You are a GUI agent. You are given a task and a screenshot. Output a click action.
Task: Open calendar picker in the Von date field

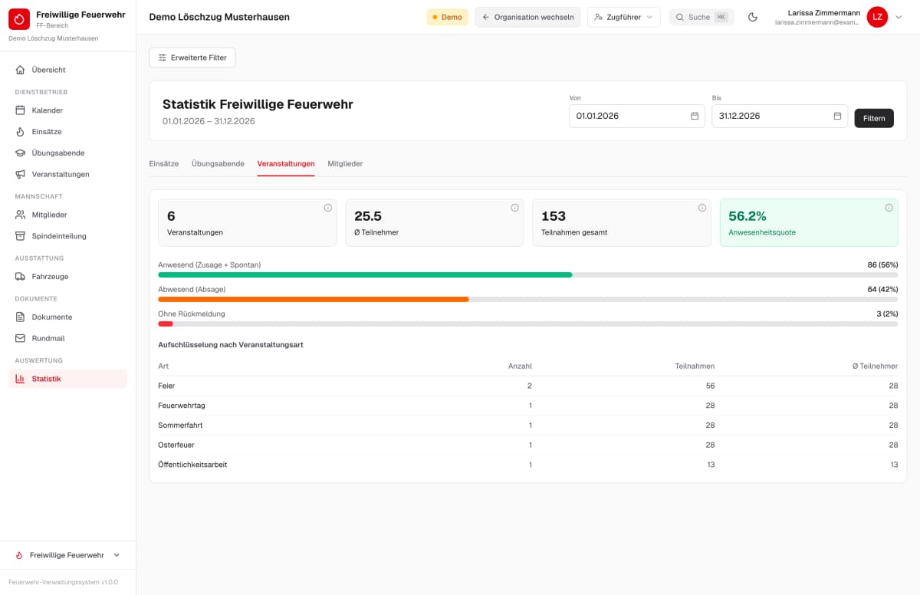tap(695, 116)
